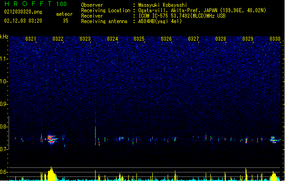Click the meteor count value 35
The image size is (285, 181).
[x=66, y=21]
